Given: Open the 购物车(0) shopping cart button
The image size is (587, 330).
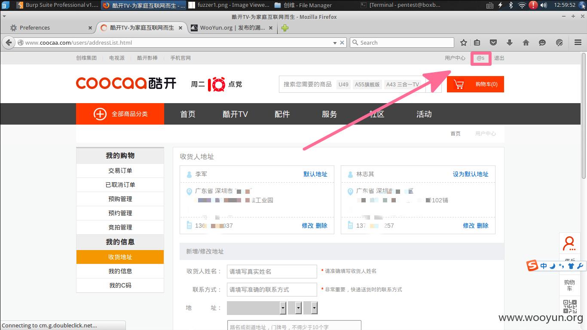Looking at the screenshot, I should point(475,84).
